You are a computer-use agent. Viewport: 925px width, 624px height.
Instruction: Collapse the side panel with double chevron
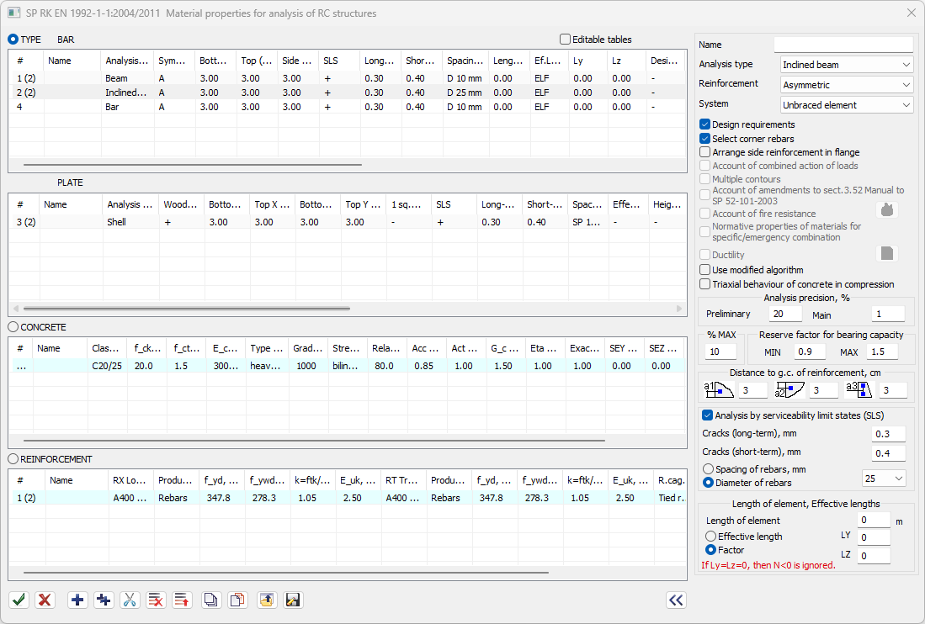point(675,600)
